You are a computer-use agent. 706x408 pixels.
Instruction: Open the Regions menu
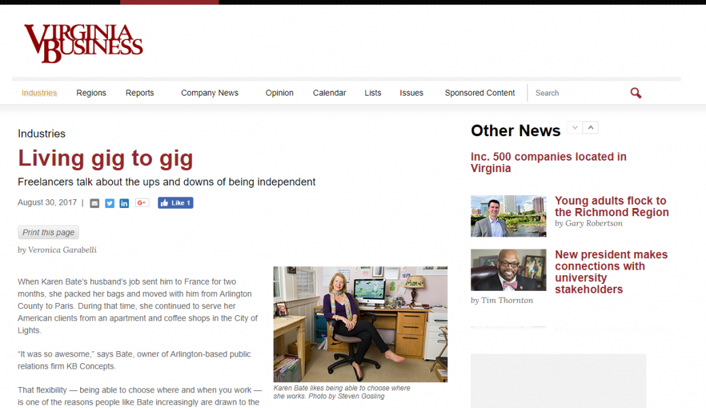pos(92,93)
